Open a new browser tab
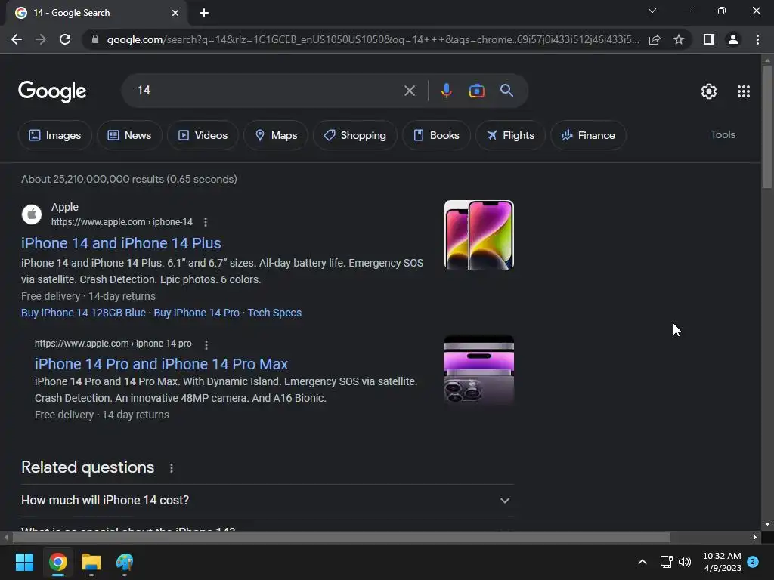 (x=204, y=13)
